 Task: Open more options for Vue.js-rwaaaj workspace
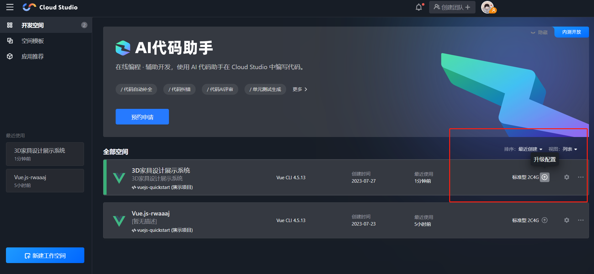(x=581, y=220)
